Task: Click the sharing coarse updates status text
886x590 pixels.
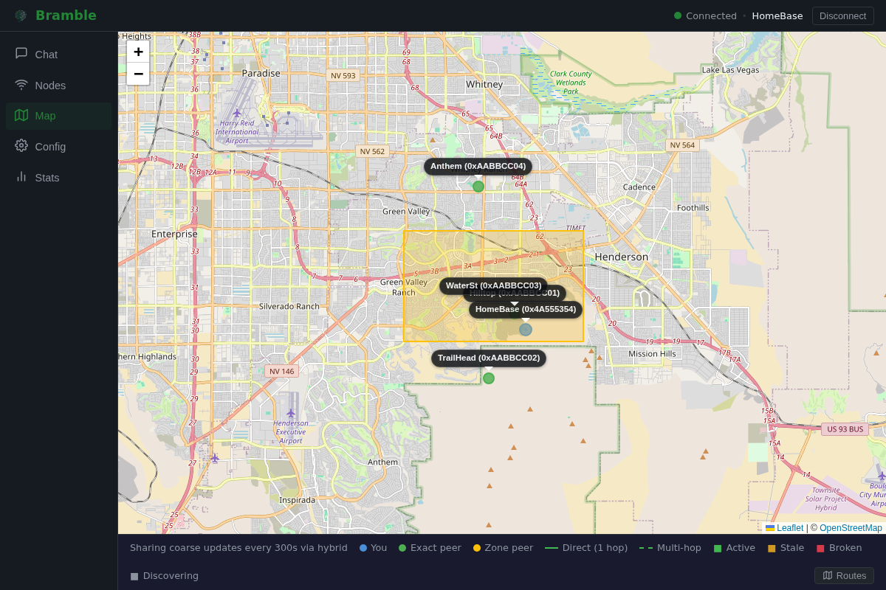Action: click(238, 548)
